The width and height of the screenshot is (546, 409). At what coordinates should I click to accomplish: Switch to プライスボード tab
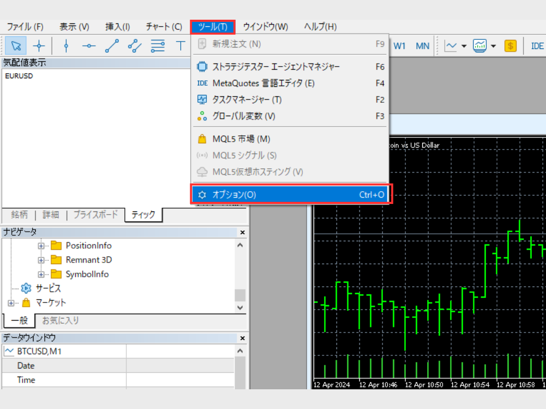(95, 215)
